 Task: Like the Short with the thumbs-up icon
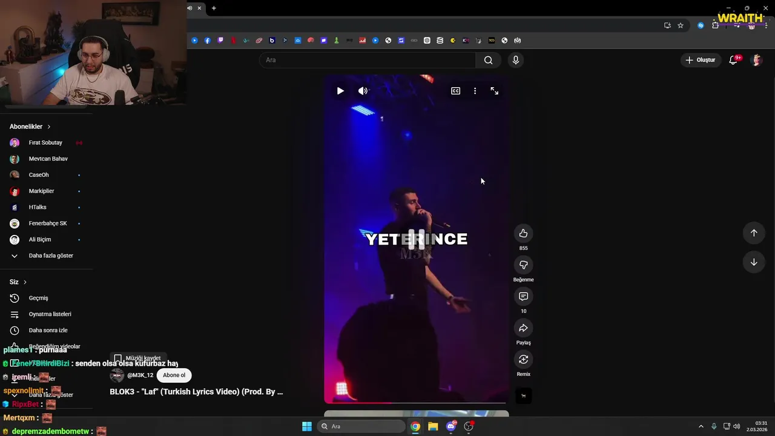point(523,233)
